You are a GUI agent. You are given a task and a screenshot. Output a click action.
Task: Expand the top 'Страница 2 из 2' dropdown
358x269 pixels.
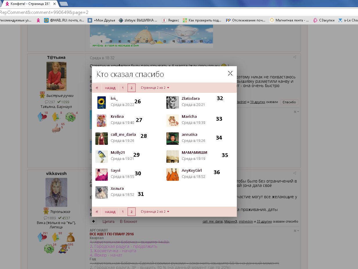(155, 88)
